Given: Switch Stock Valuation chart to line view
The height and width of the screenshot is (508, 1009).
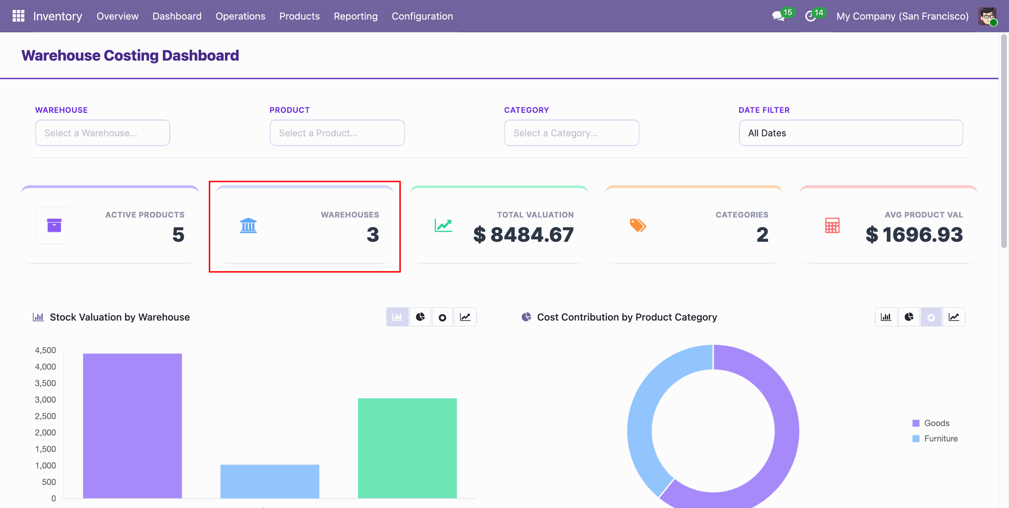Looking at the screenshot, I should (465, 317).
